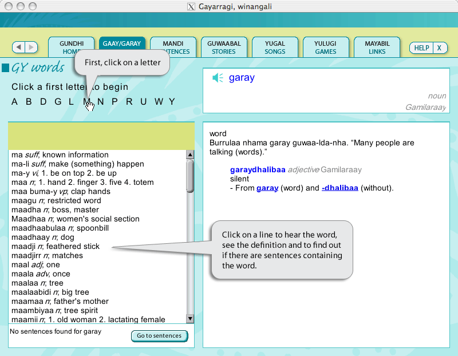Choose the first letter G
The image size is (458, 356).
pos(58,102)
